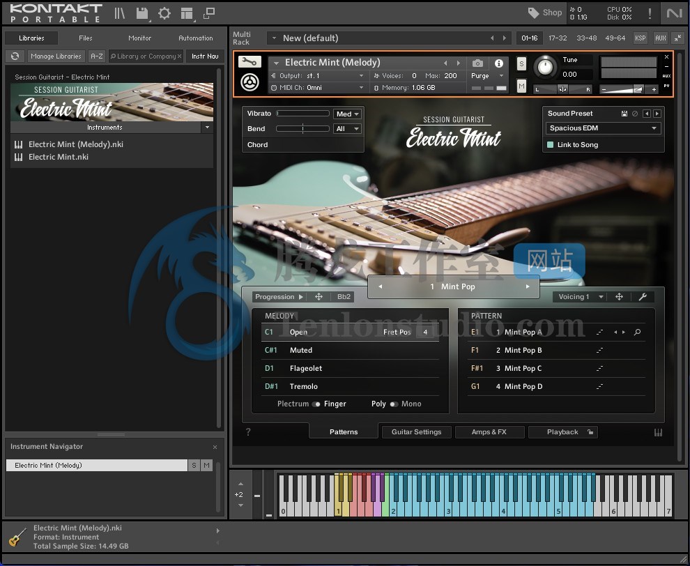Toggle Instr Nav button

click(205, 56)
